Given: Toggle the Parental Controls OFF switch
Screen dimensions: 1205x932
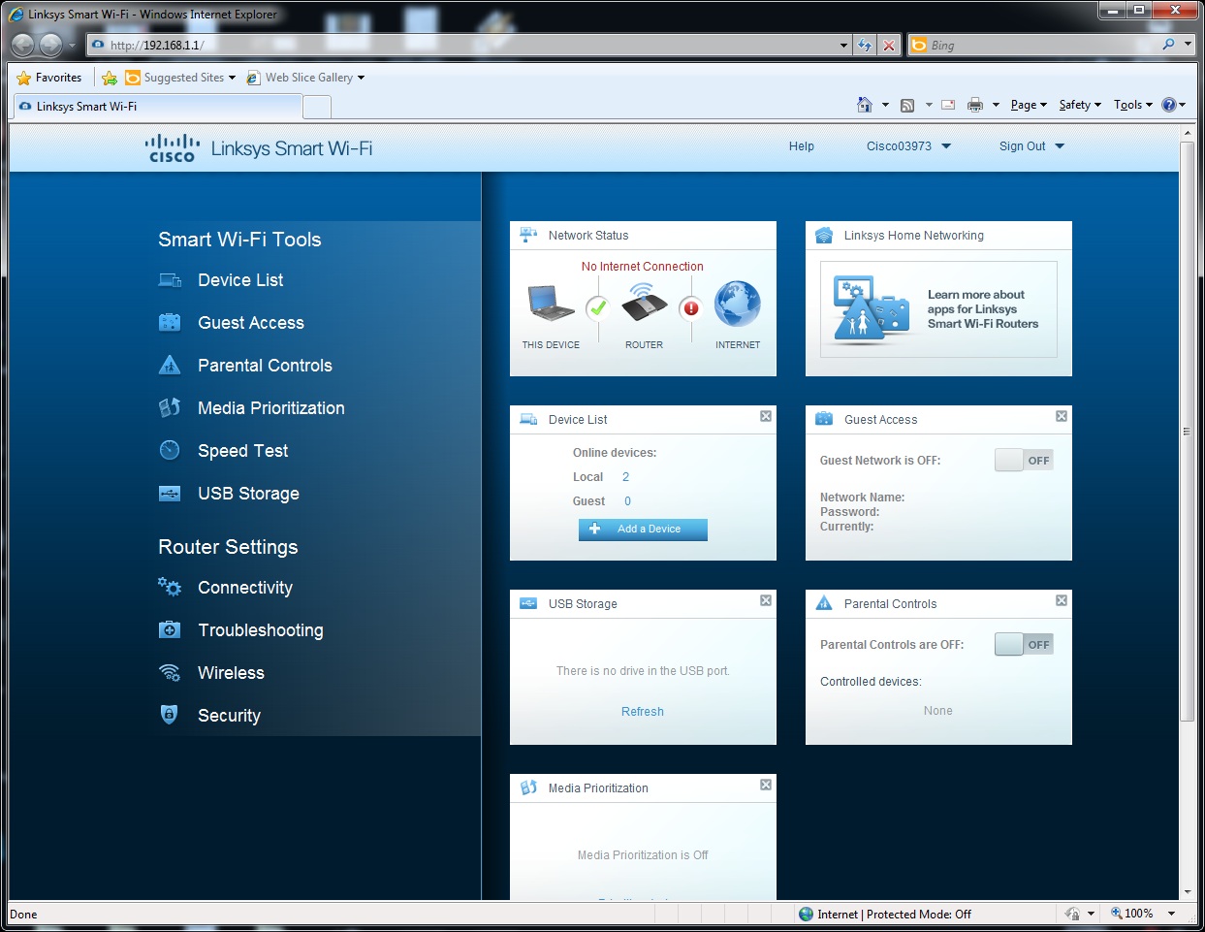Looking at the screenshot, I should 1024,645.
